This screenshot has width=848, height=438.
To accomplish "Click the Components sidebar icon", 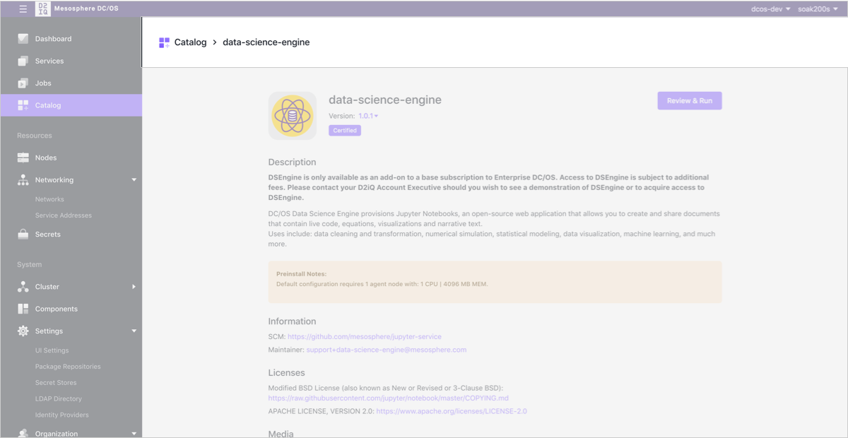I will 23,309.
